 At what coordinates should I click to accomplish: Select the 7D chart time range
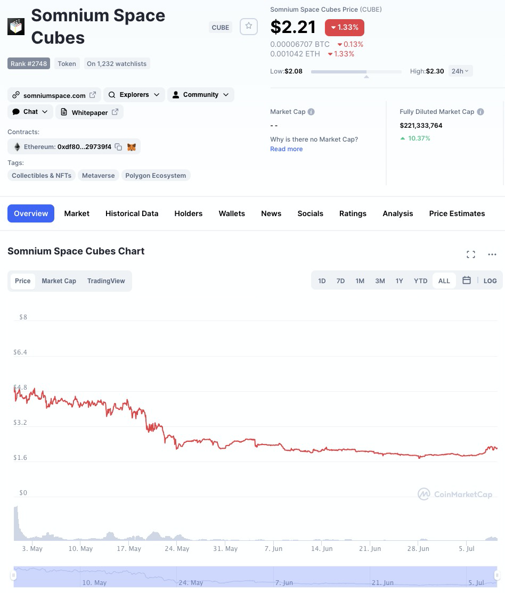click(x=340, y=281)
